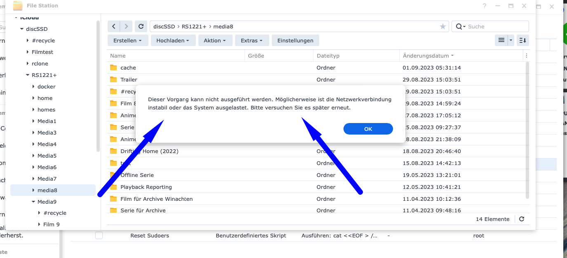Screen dimensions: 567x258
Task: Click OK in the error dialog
Action: 368,129
